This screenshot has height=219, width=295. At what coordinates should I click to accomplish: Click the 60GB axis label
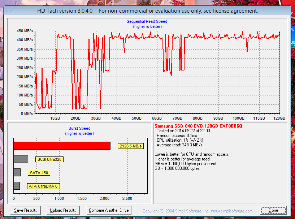(157, 118)
